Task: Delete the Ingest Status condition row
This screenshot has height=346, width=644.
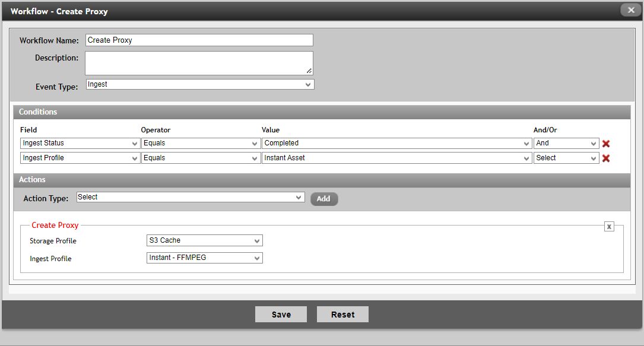Action: [x=606, y=144]
